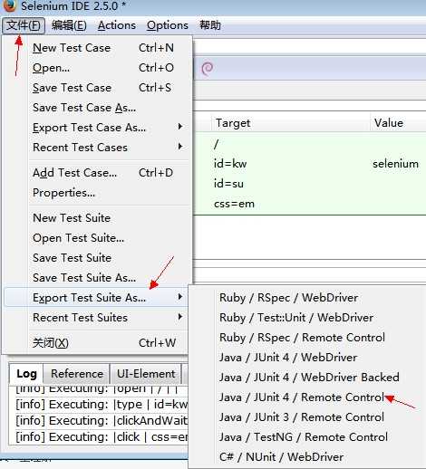Export as Ruby / RSpec / WebDriver
426x469 pixels.
306,298
